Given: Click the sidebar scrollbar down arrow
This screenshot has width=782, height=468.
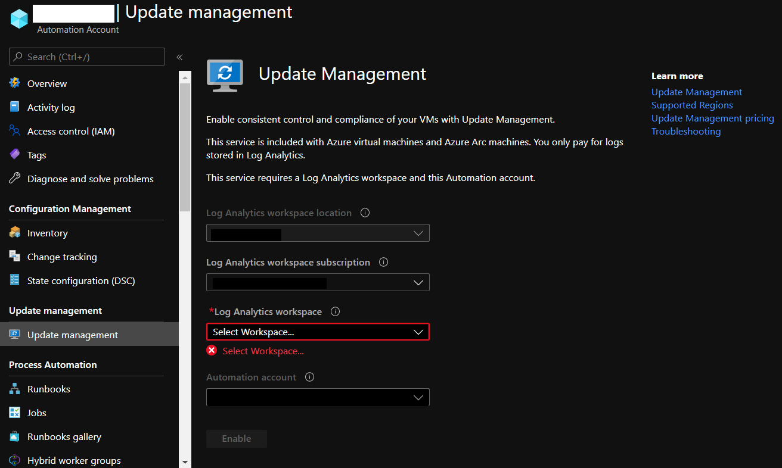Looking at the screenshot, I should tap(185, 461).
